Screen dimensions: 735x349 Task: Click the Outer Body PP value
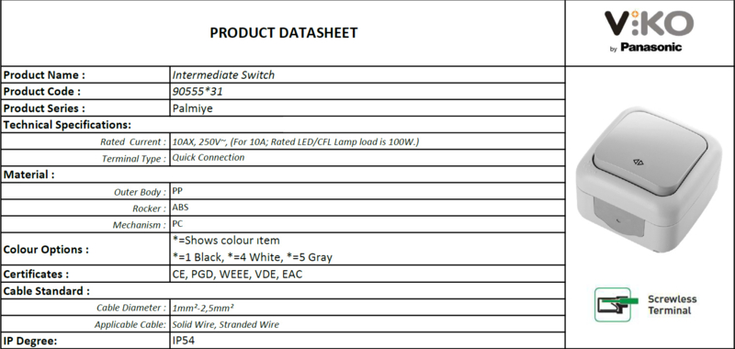177,191
